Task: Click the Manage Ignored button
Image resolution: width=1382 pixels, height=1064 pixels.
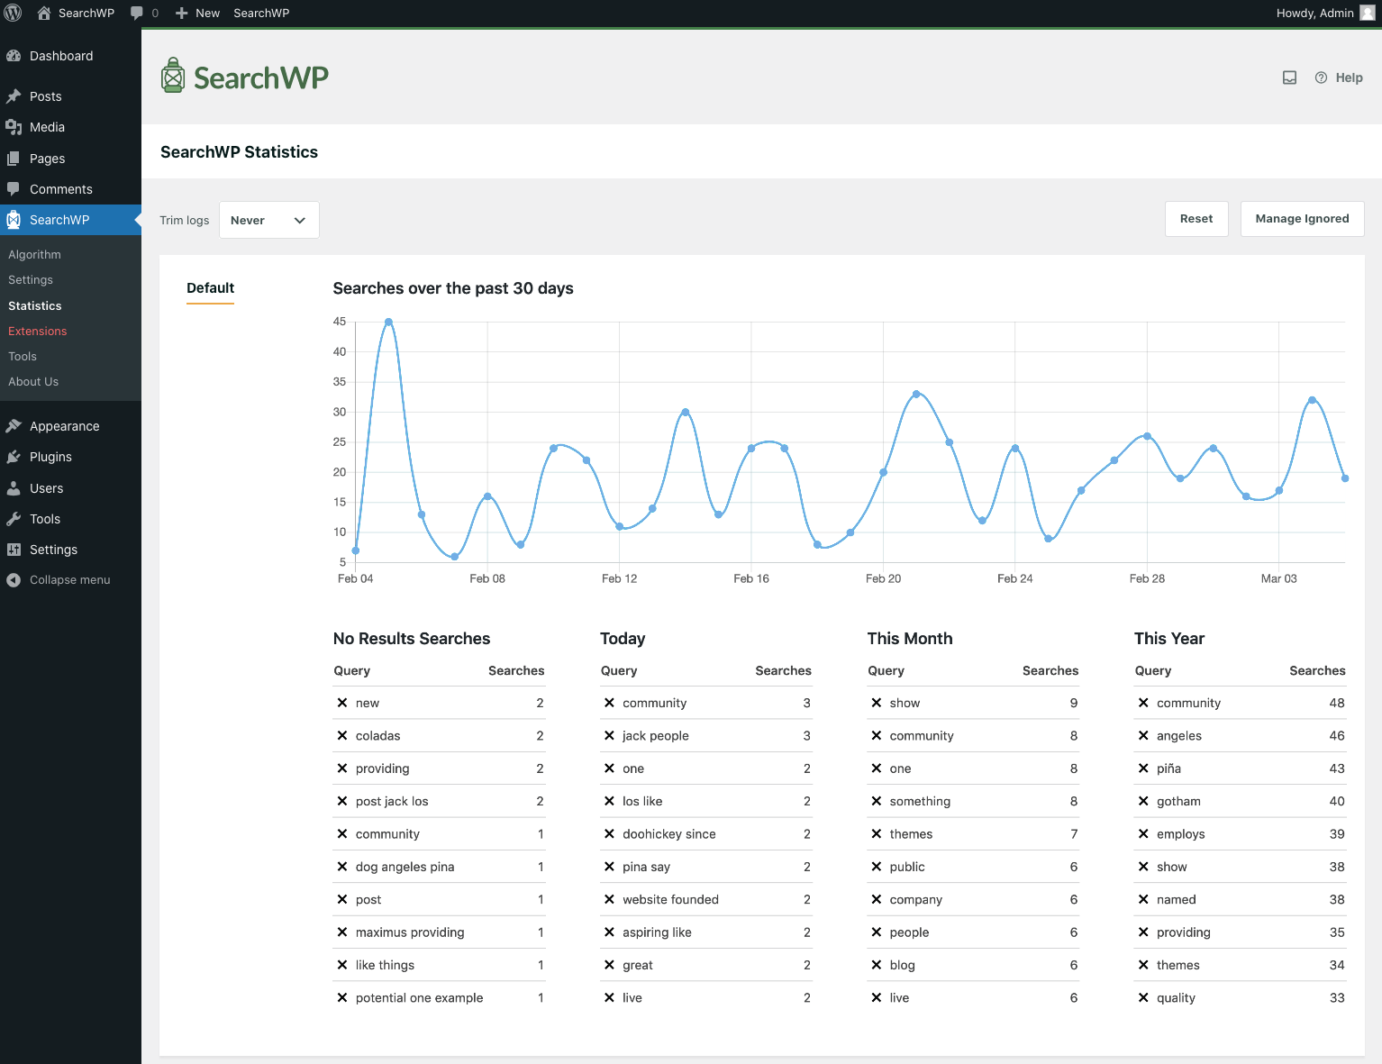Action: tap(1302, 219)
